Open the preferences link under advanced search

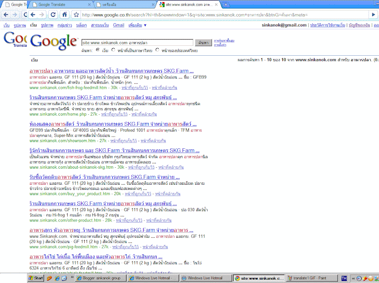click(220, 45)
